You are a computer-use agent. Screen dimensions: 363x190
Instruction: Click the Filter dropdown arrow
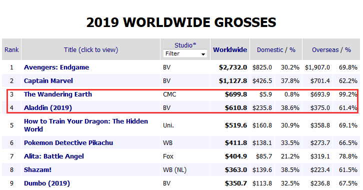pos(203,54)
